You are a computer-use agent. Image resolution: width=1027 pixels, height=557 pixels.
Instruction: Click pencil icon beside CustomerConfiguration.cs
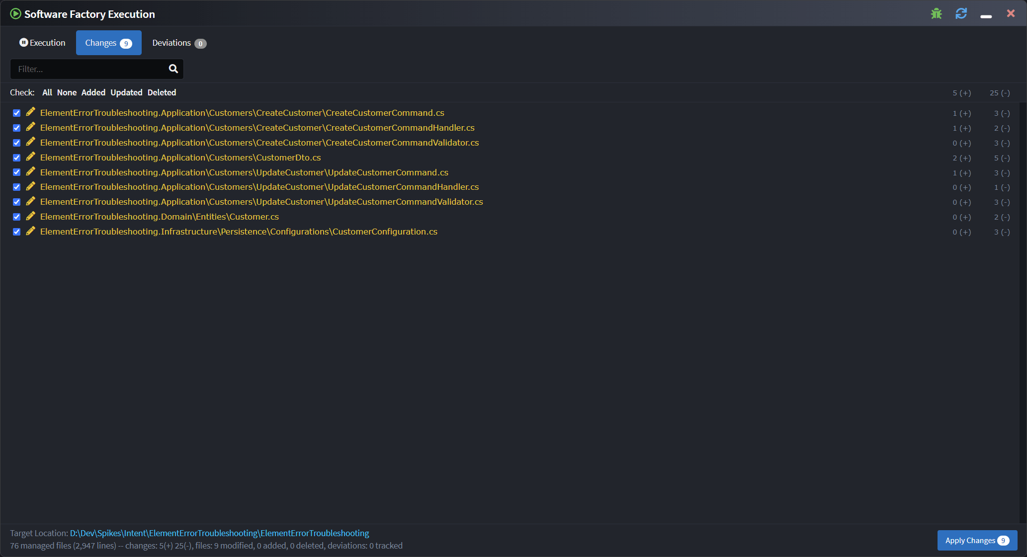click(x=30, y=231)
